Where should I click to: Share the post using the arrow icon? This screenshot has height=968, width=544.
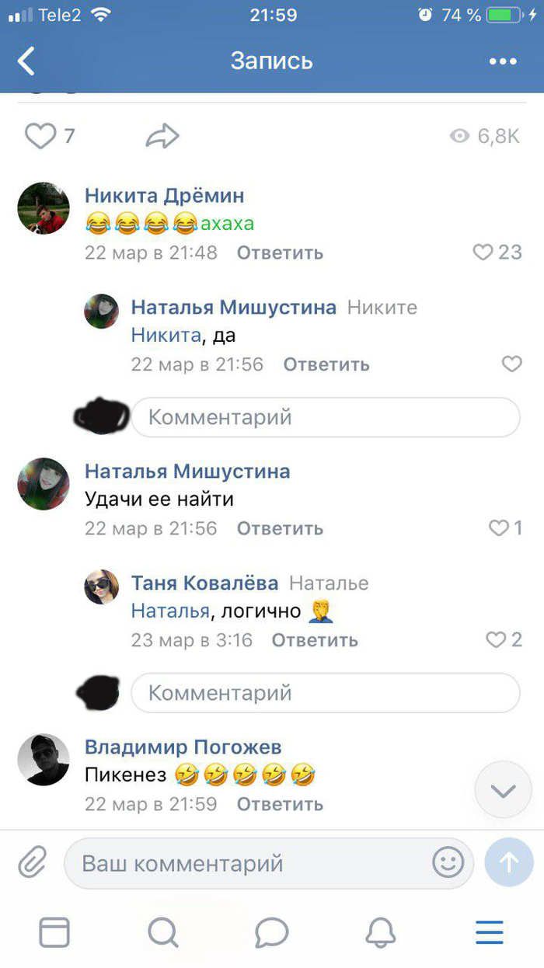(x=162, y=137)
